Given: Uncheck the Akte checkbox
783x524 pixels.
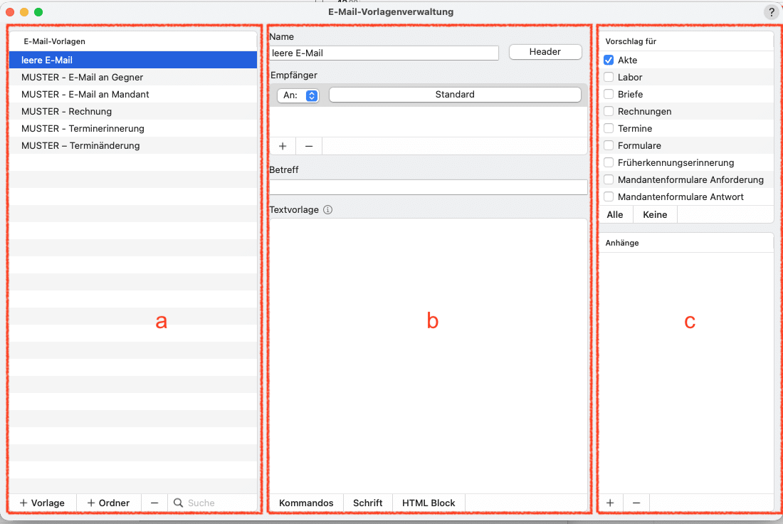Looking at the screenshot, I should click(x=609, y=61).
